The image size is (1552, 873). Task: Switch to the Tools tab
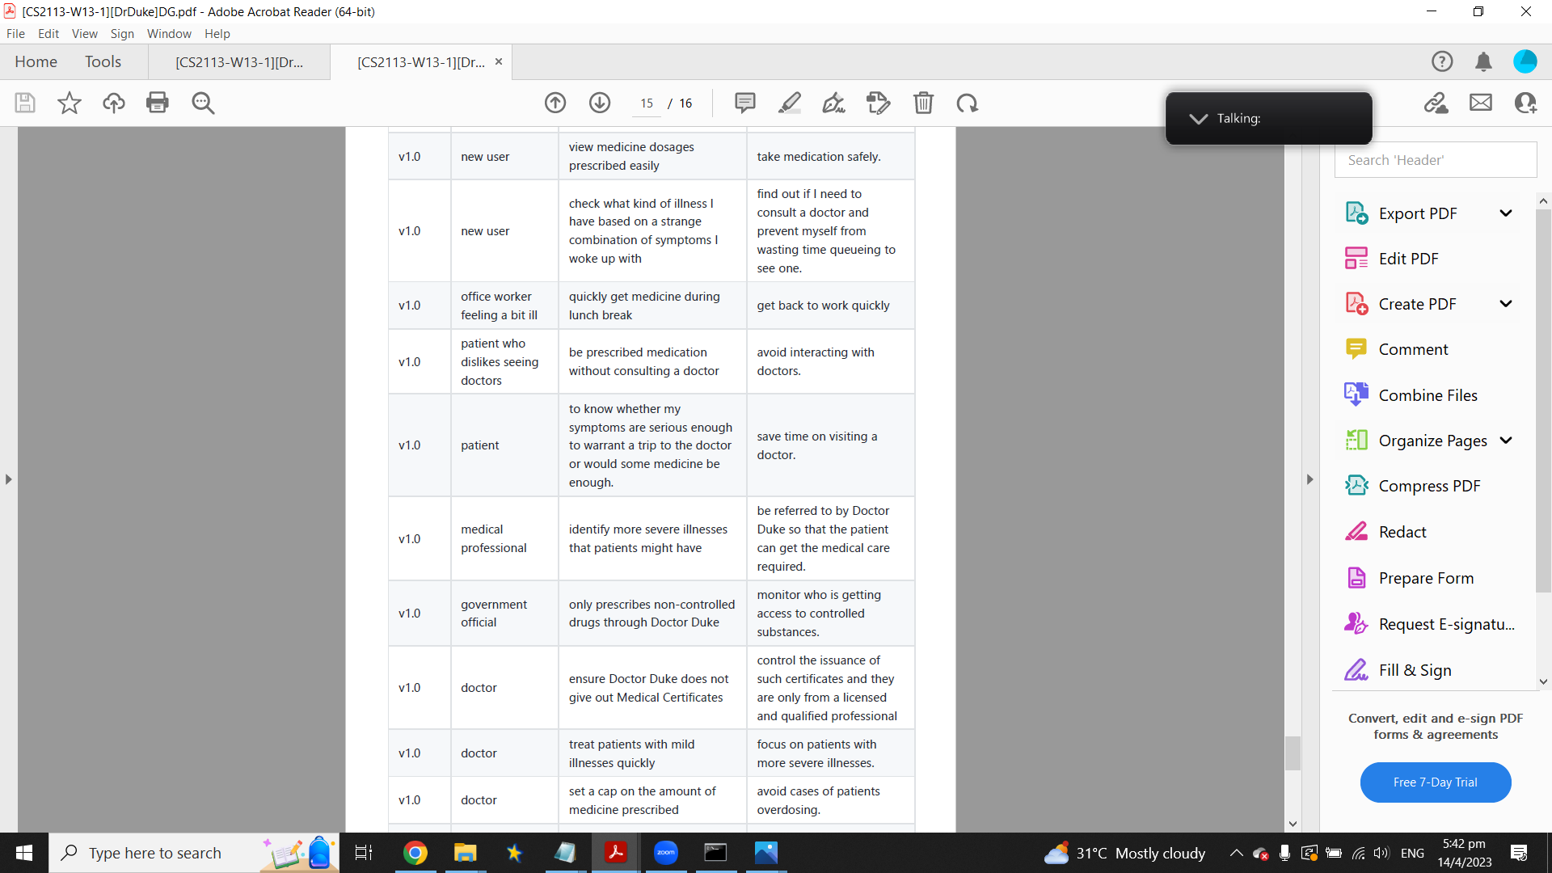[x=103, y=62]
